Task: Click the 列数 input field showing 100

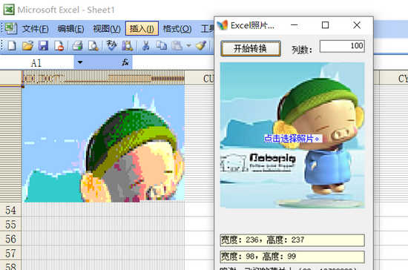Action: (x=342, y=46)
